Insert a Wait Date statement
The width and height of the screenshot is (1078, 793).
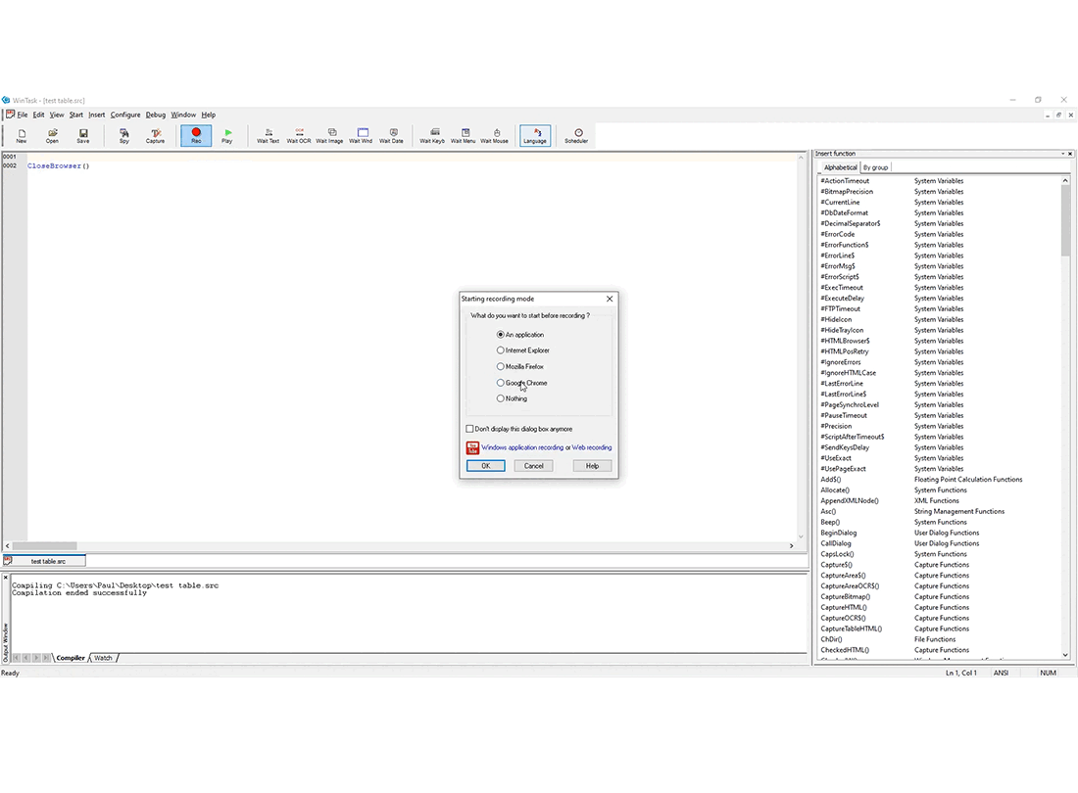click(392, 135)
